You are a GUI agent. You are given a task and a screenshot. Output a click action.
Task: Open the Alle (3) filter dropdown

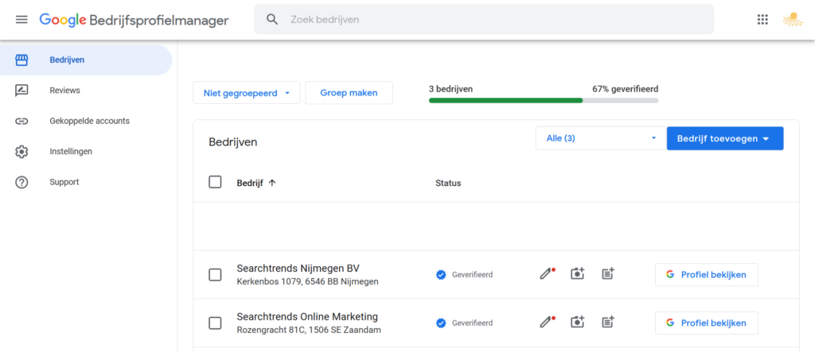(x=601, y=138)
